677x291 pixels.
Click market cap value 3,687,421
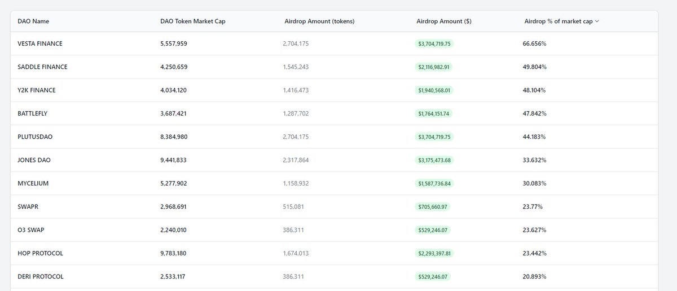[174, 113]
